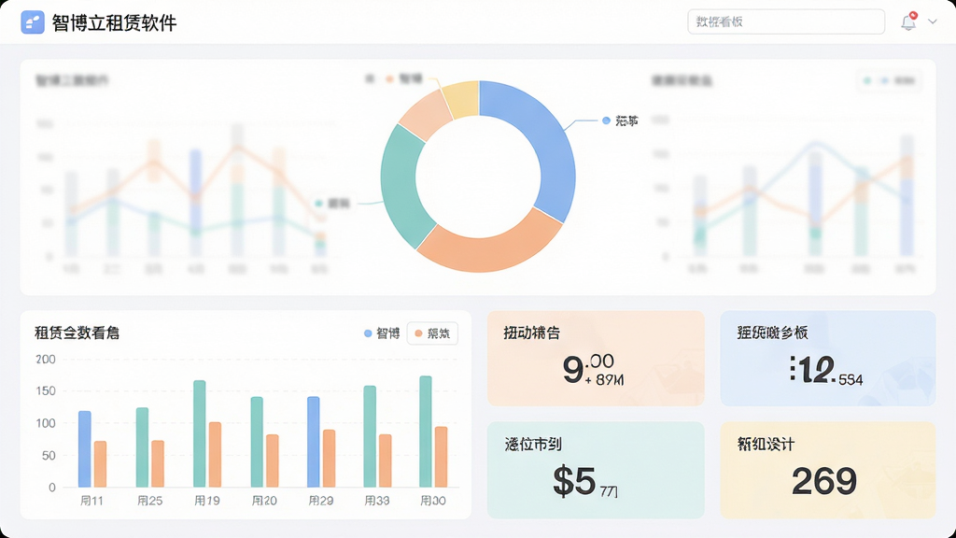Open the blue card showing 12.554
Viewport: 956px width, 538px height.
click(x=828, y=358)
